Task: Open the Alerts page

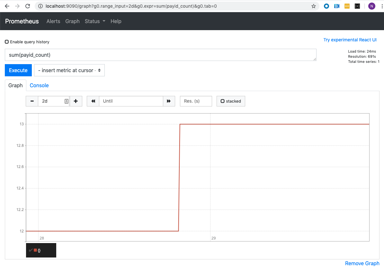Action: coord(53,21)
